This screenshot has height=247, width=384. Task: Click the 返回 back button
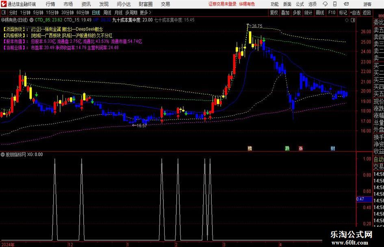click(367, 13)
